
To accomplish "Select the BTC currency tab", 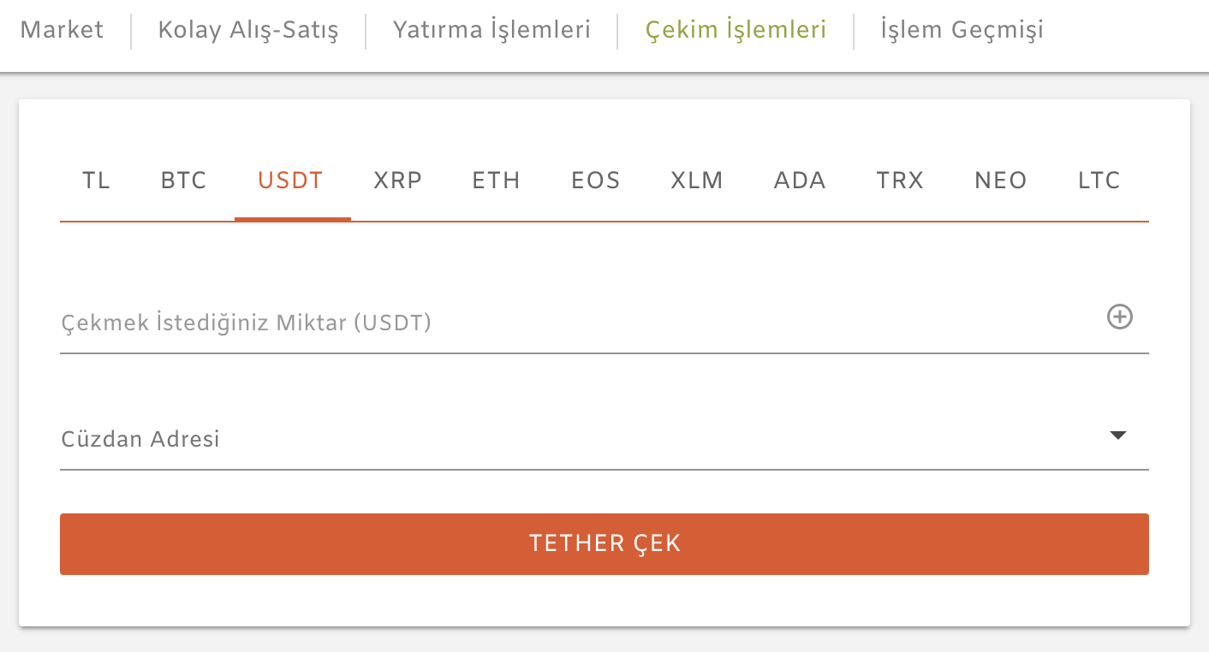I will [x=184, y=181].
